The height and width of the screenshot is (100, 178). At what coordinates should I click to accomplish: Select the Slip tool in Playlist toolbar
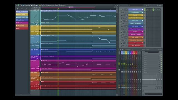pyautogui.click(x=29, y=5)
